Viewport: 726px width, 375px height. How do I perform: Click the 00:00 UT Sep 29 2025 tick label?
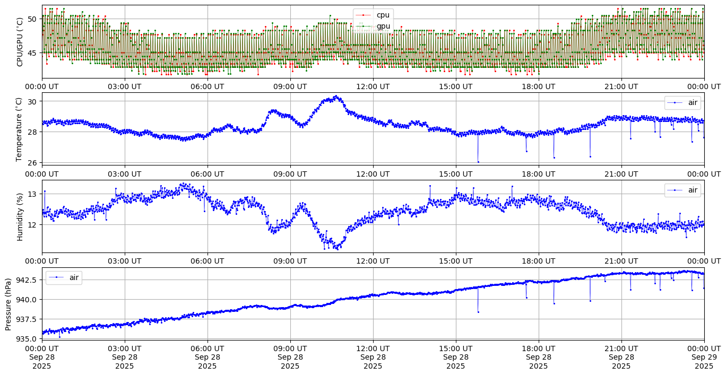704,357
